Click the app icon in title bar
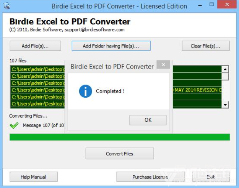This screenshot has height=188, width=239. [x=7, y=6]
